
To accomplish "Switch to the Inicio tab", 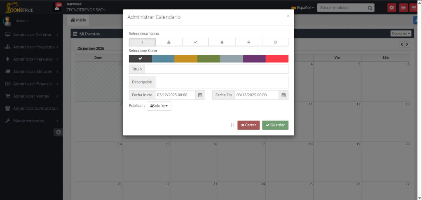I will pyautogui.click(x=78, y=20).
